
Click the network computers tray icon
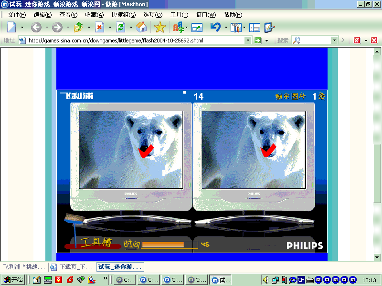coord(276,280)
